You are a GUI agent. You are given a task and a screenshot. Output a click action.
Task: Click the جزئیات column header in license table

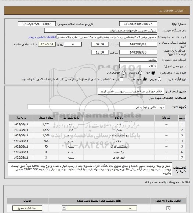(27, 201)
